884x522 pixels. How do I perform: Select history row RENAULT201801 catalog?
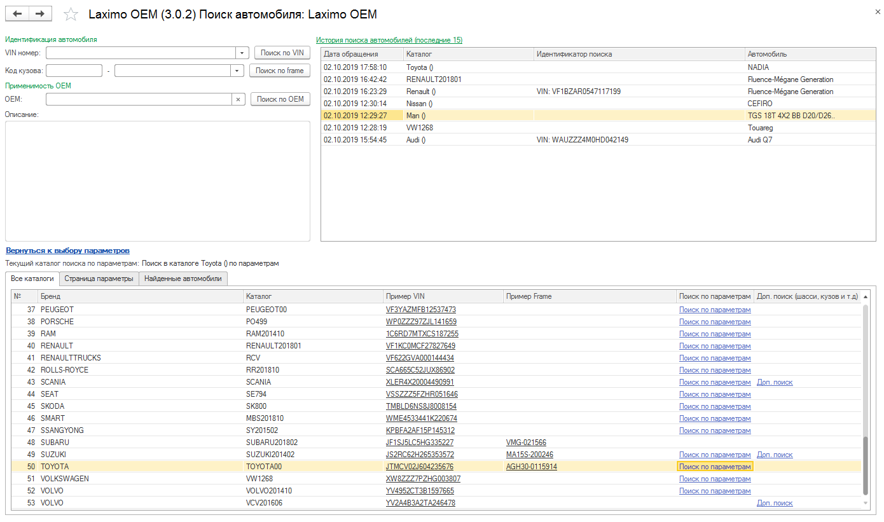(x=598, y=79)
